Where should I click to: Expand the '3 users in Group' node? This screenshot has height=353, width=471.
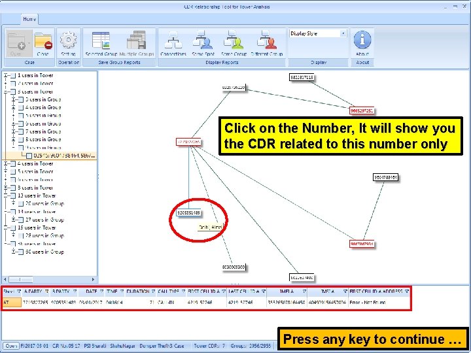pyautogui.click(x=13, y=99)
